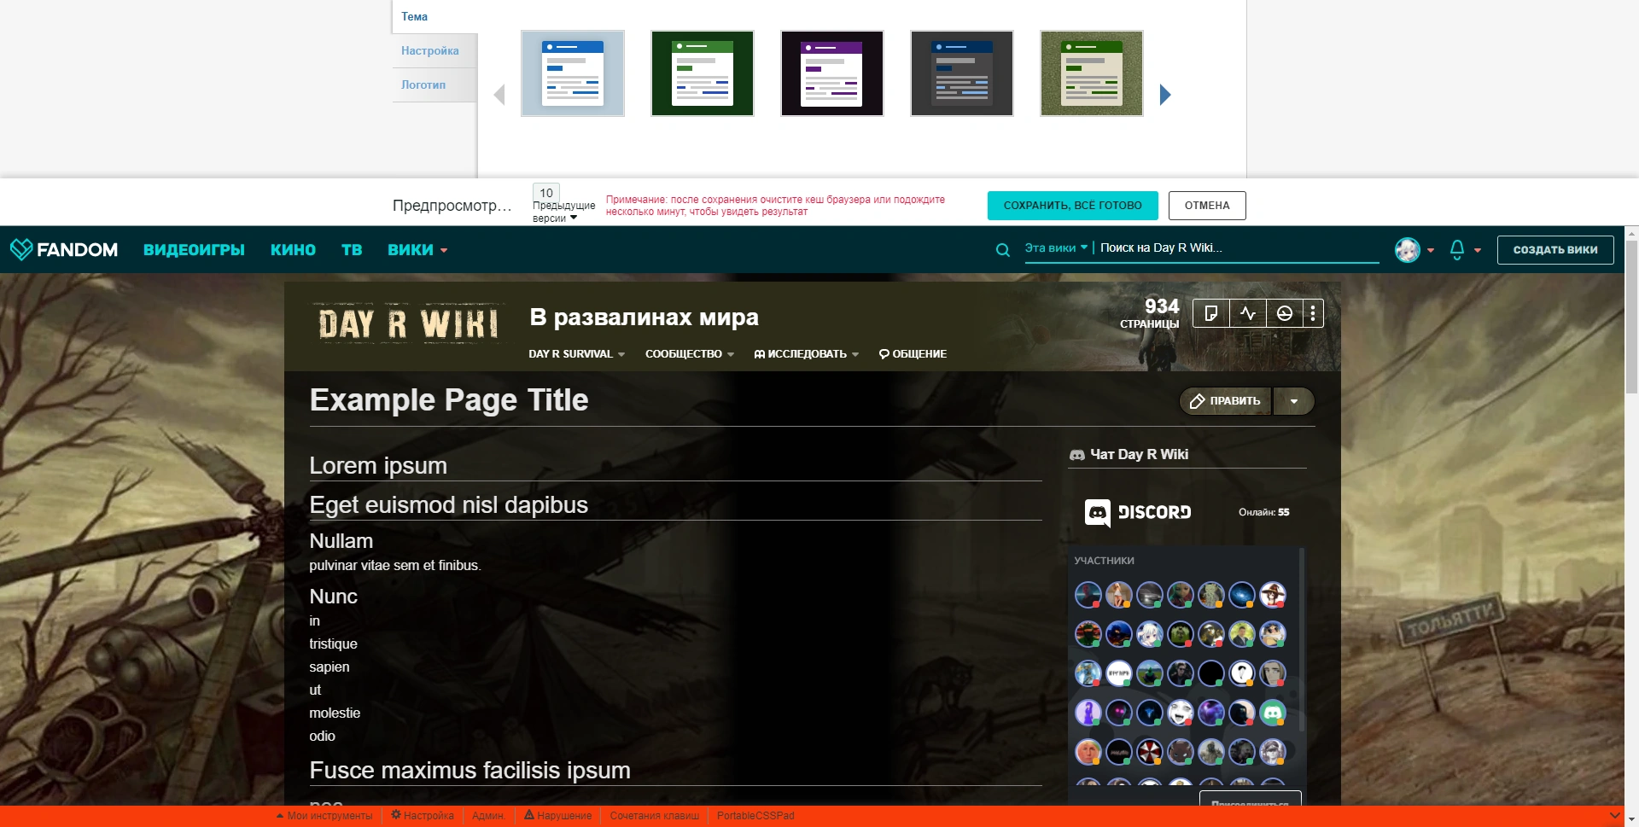Open the arrow dropdown next to ПРАВИТЬ

1294,401
